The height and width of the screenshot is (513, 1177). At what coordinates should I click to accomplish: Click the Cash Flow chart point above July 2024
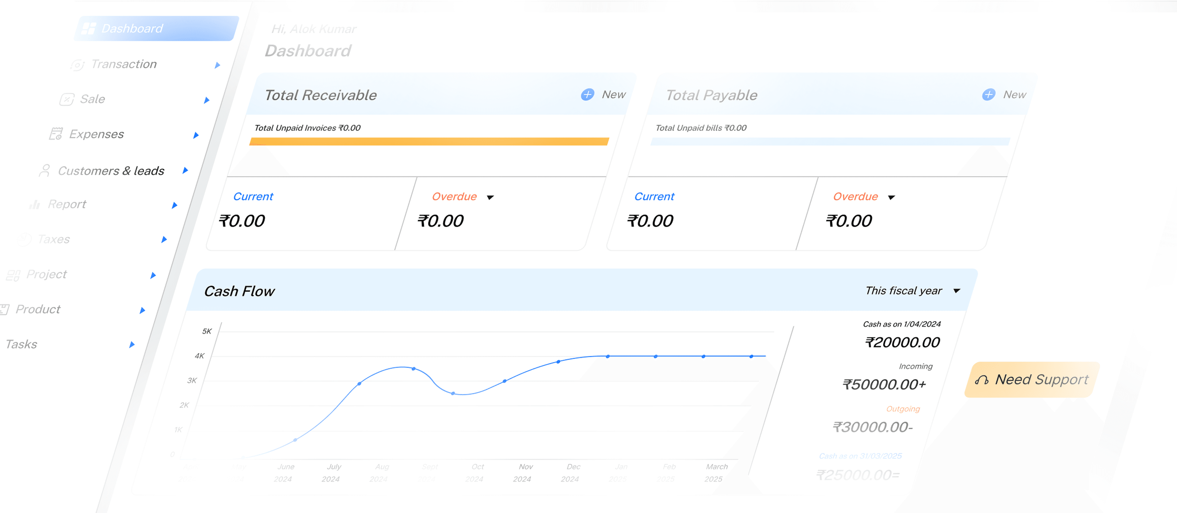point(360,383)
